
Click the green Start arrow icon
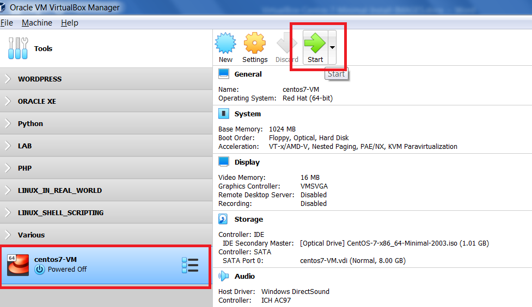click(315, 42)
